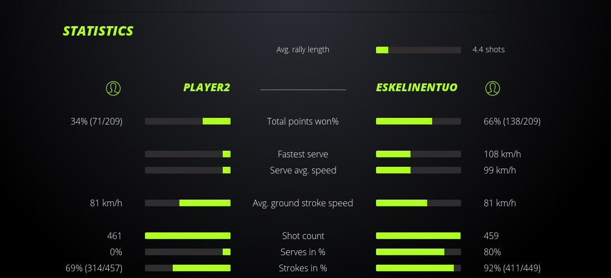The image size is (611, 278).
Task: Click the Strokes in % label
Action: coord(303,268)
